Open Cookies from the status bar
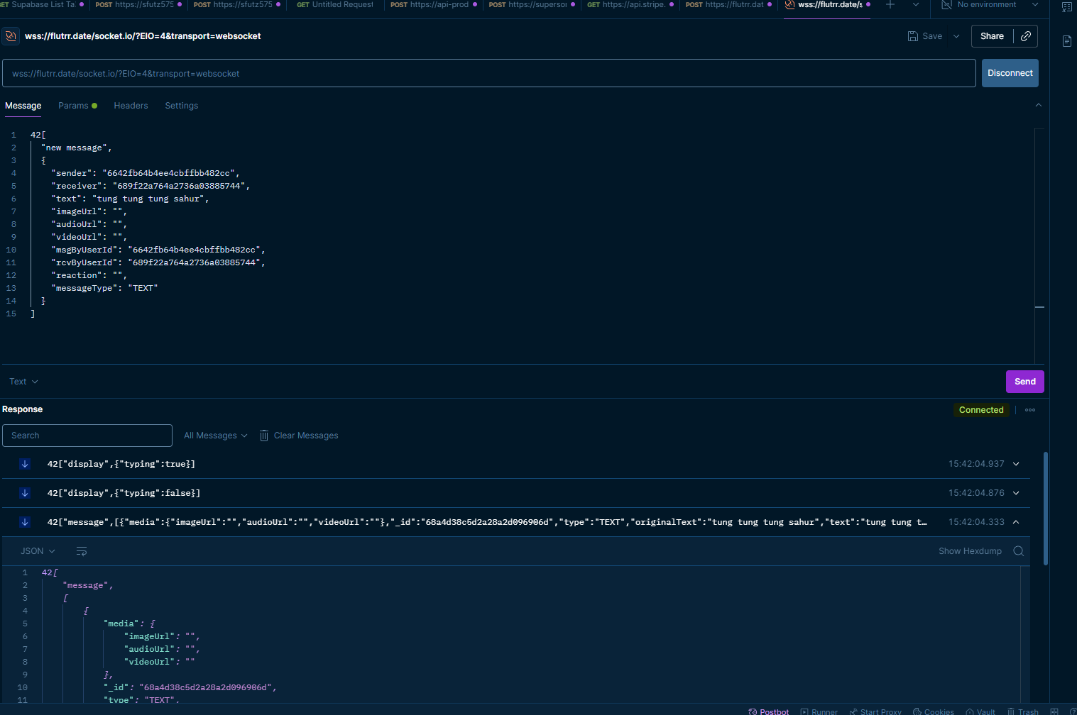Image resolution: width=1077 pixels, height=715 pixels. click(x=934, y=711)
